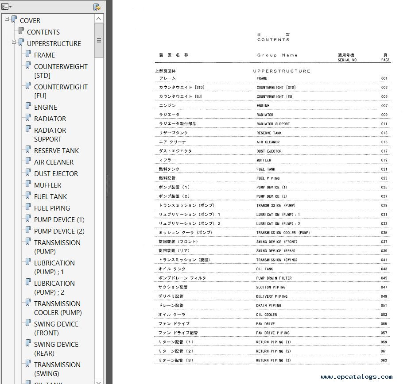
Task: Click the bookmark icon beside COVER
Action: click(14, 19)
